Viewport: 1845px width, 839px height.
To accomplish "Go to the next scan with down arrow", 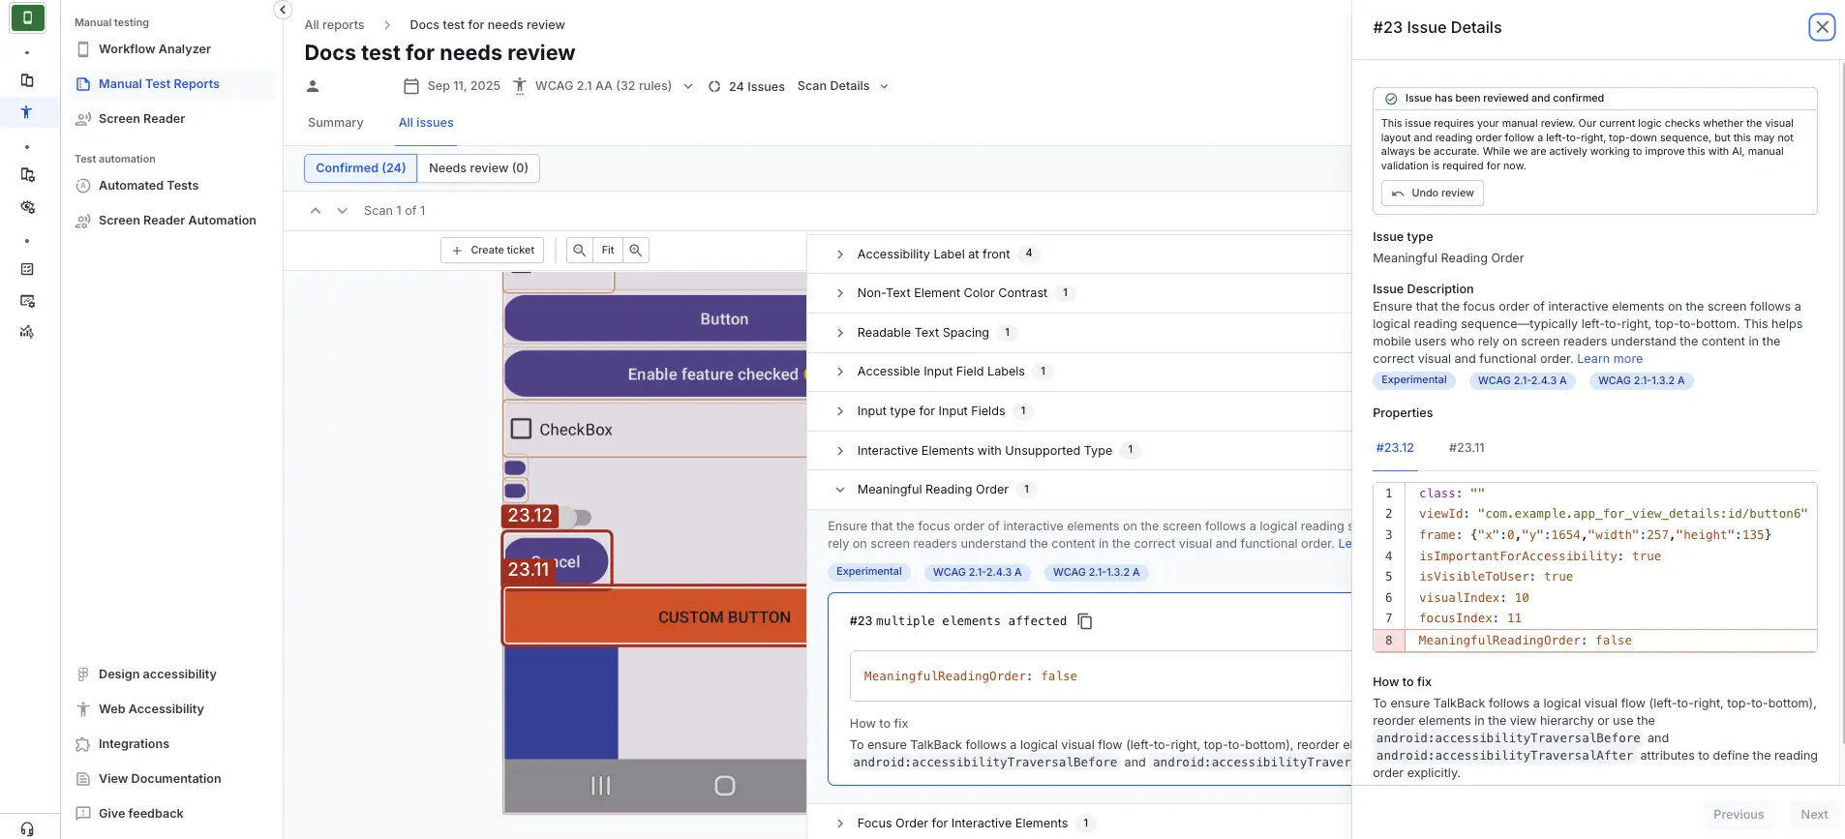I will (x=342, y=211).
